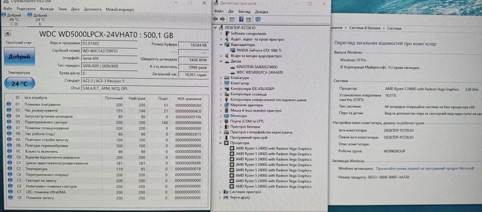
Task: Select Контролери сховища tree item
Action: pyautogui.click(x=249, y=94)
